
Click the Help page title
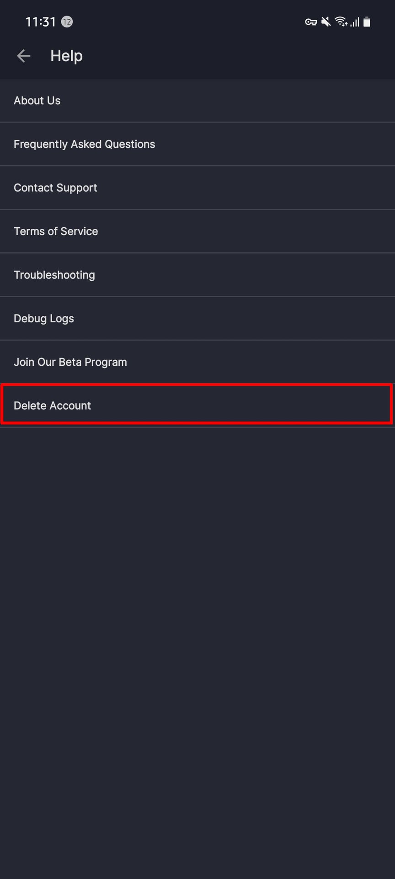tap(66, 56)
